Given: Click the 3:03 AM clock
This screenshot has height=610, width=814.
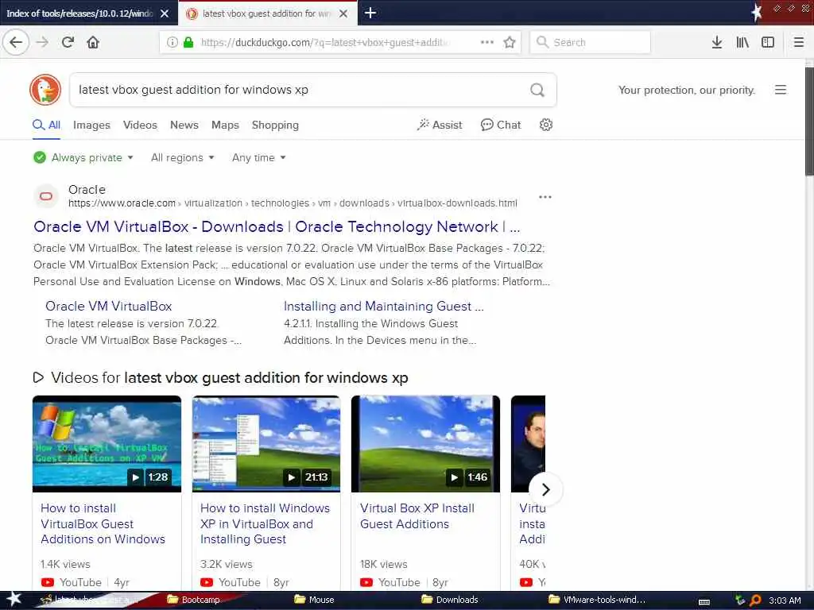Looking at the screenshot, I should [785, 600].
